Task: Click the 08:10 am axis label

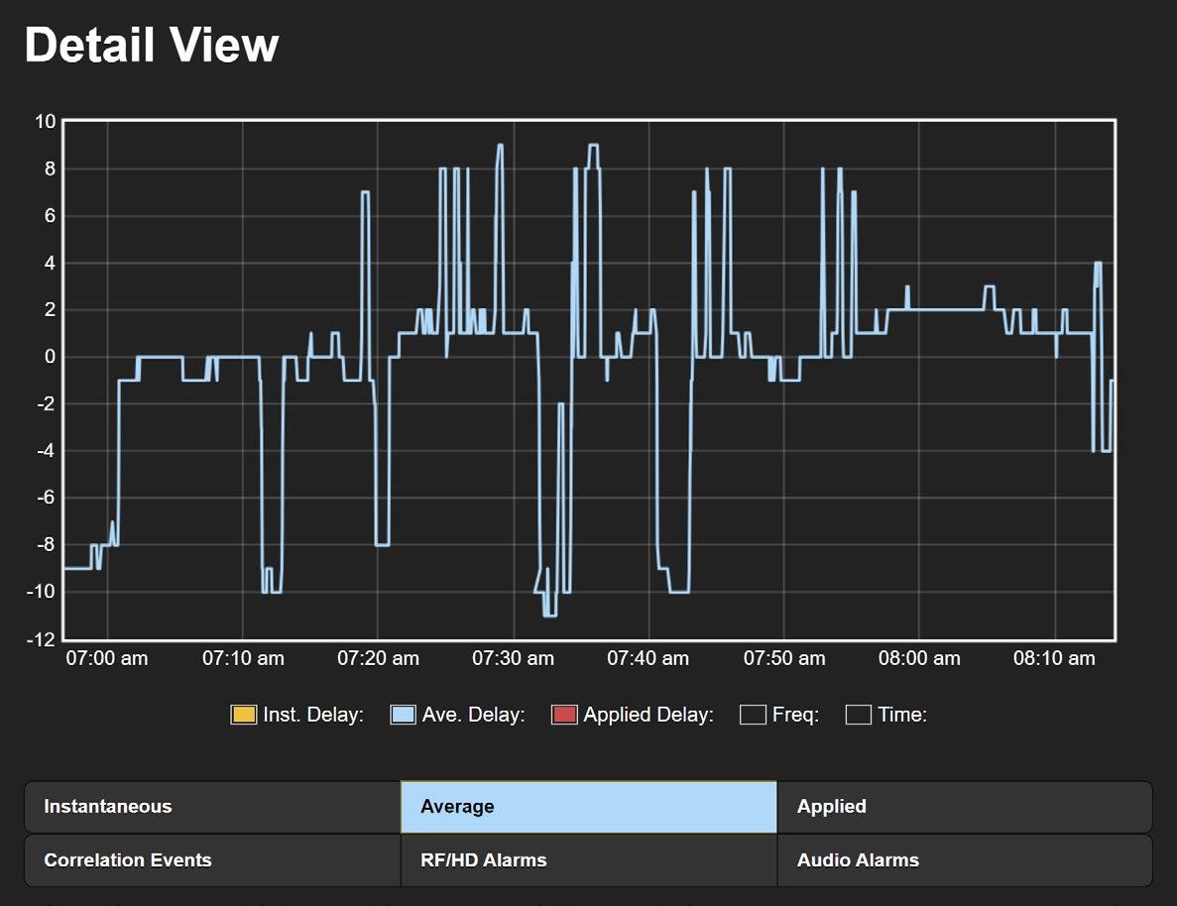Action: pos(1055,659)
